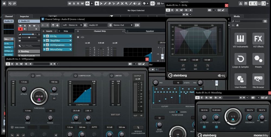Image resolution: width=271 pixels, height=137 pixels.
Task: Open VSTDynamics preset menu dropdown arrow
Action: tap(58, 64)
